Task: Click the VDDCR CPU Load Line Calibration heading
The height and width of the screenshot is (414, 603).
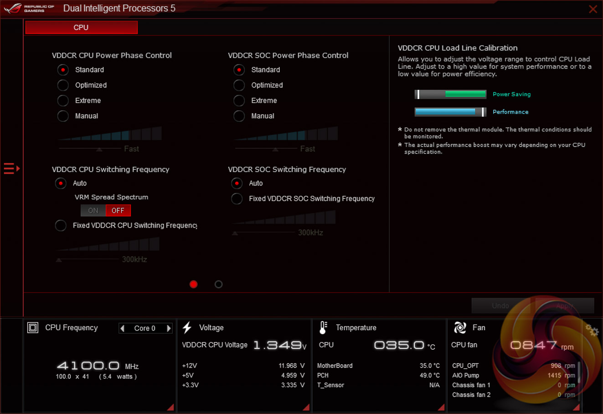Action: pyautogui.click(x=458, y=48)
